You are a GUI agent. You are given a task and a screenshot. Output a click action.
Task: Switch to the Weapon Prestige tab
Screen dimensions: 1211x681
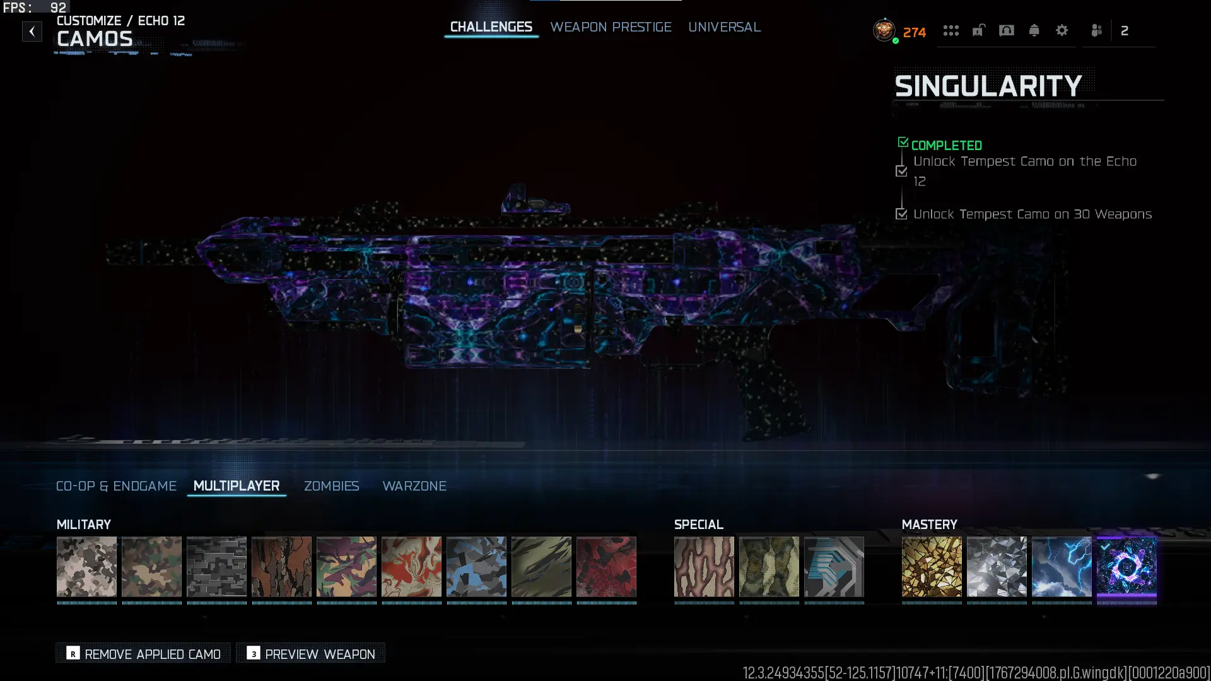[611, 27]
